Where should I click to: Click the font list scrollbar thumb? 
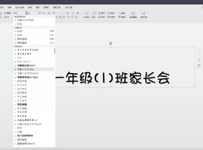tap(54, 51)
